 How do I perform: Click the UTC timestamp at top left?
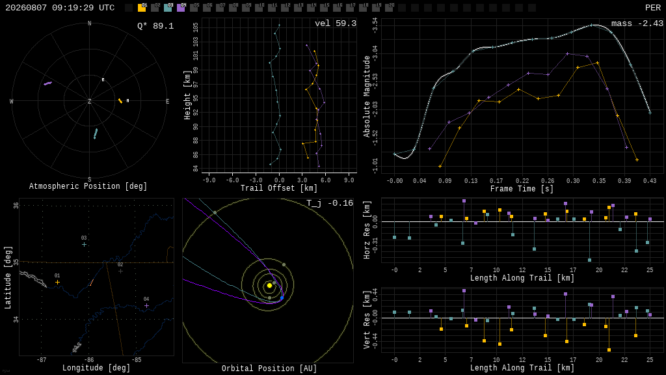(x=60, y=8)
